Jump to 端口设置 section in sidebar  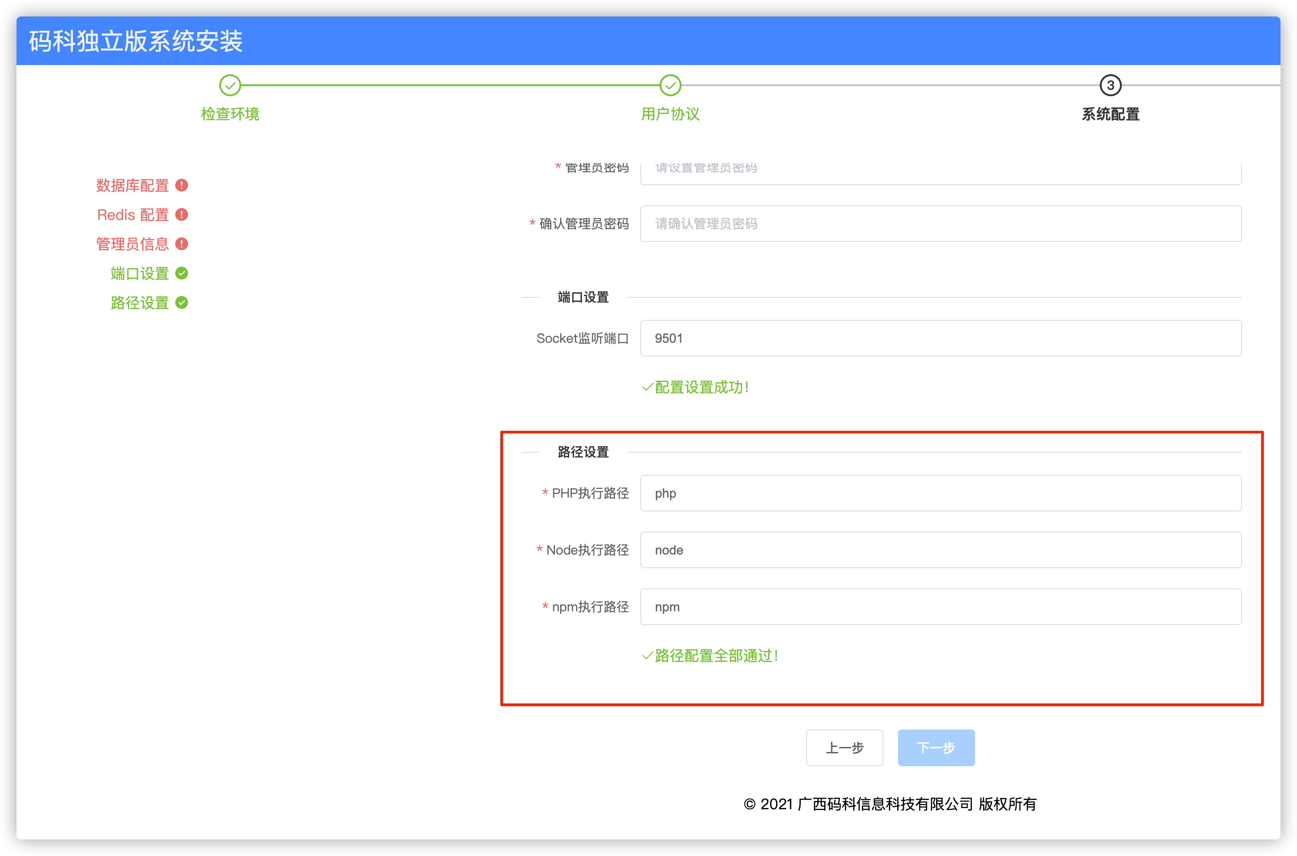tap(140, 274)
